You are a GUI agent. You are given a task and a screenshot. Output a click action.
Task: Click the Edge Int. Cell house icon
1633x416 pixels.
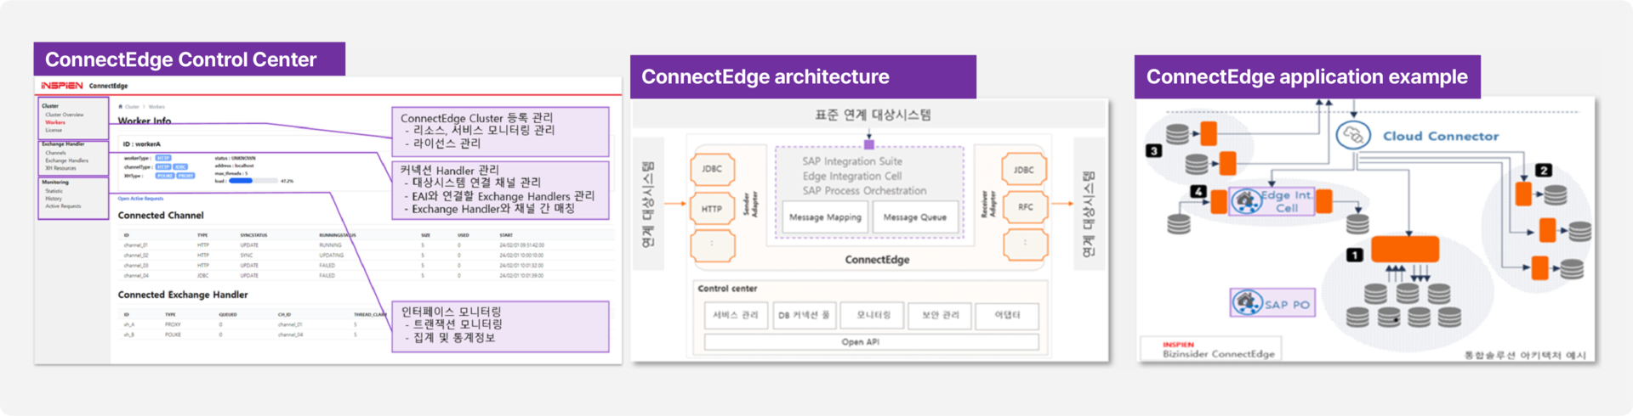click(x=1246, y=201)
